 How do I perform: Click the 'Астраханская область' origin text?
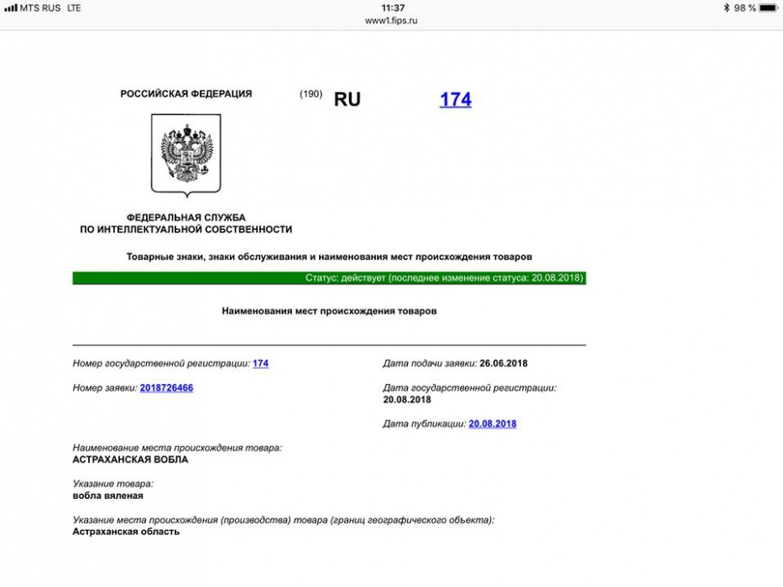126,532
